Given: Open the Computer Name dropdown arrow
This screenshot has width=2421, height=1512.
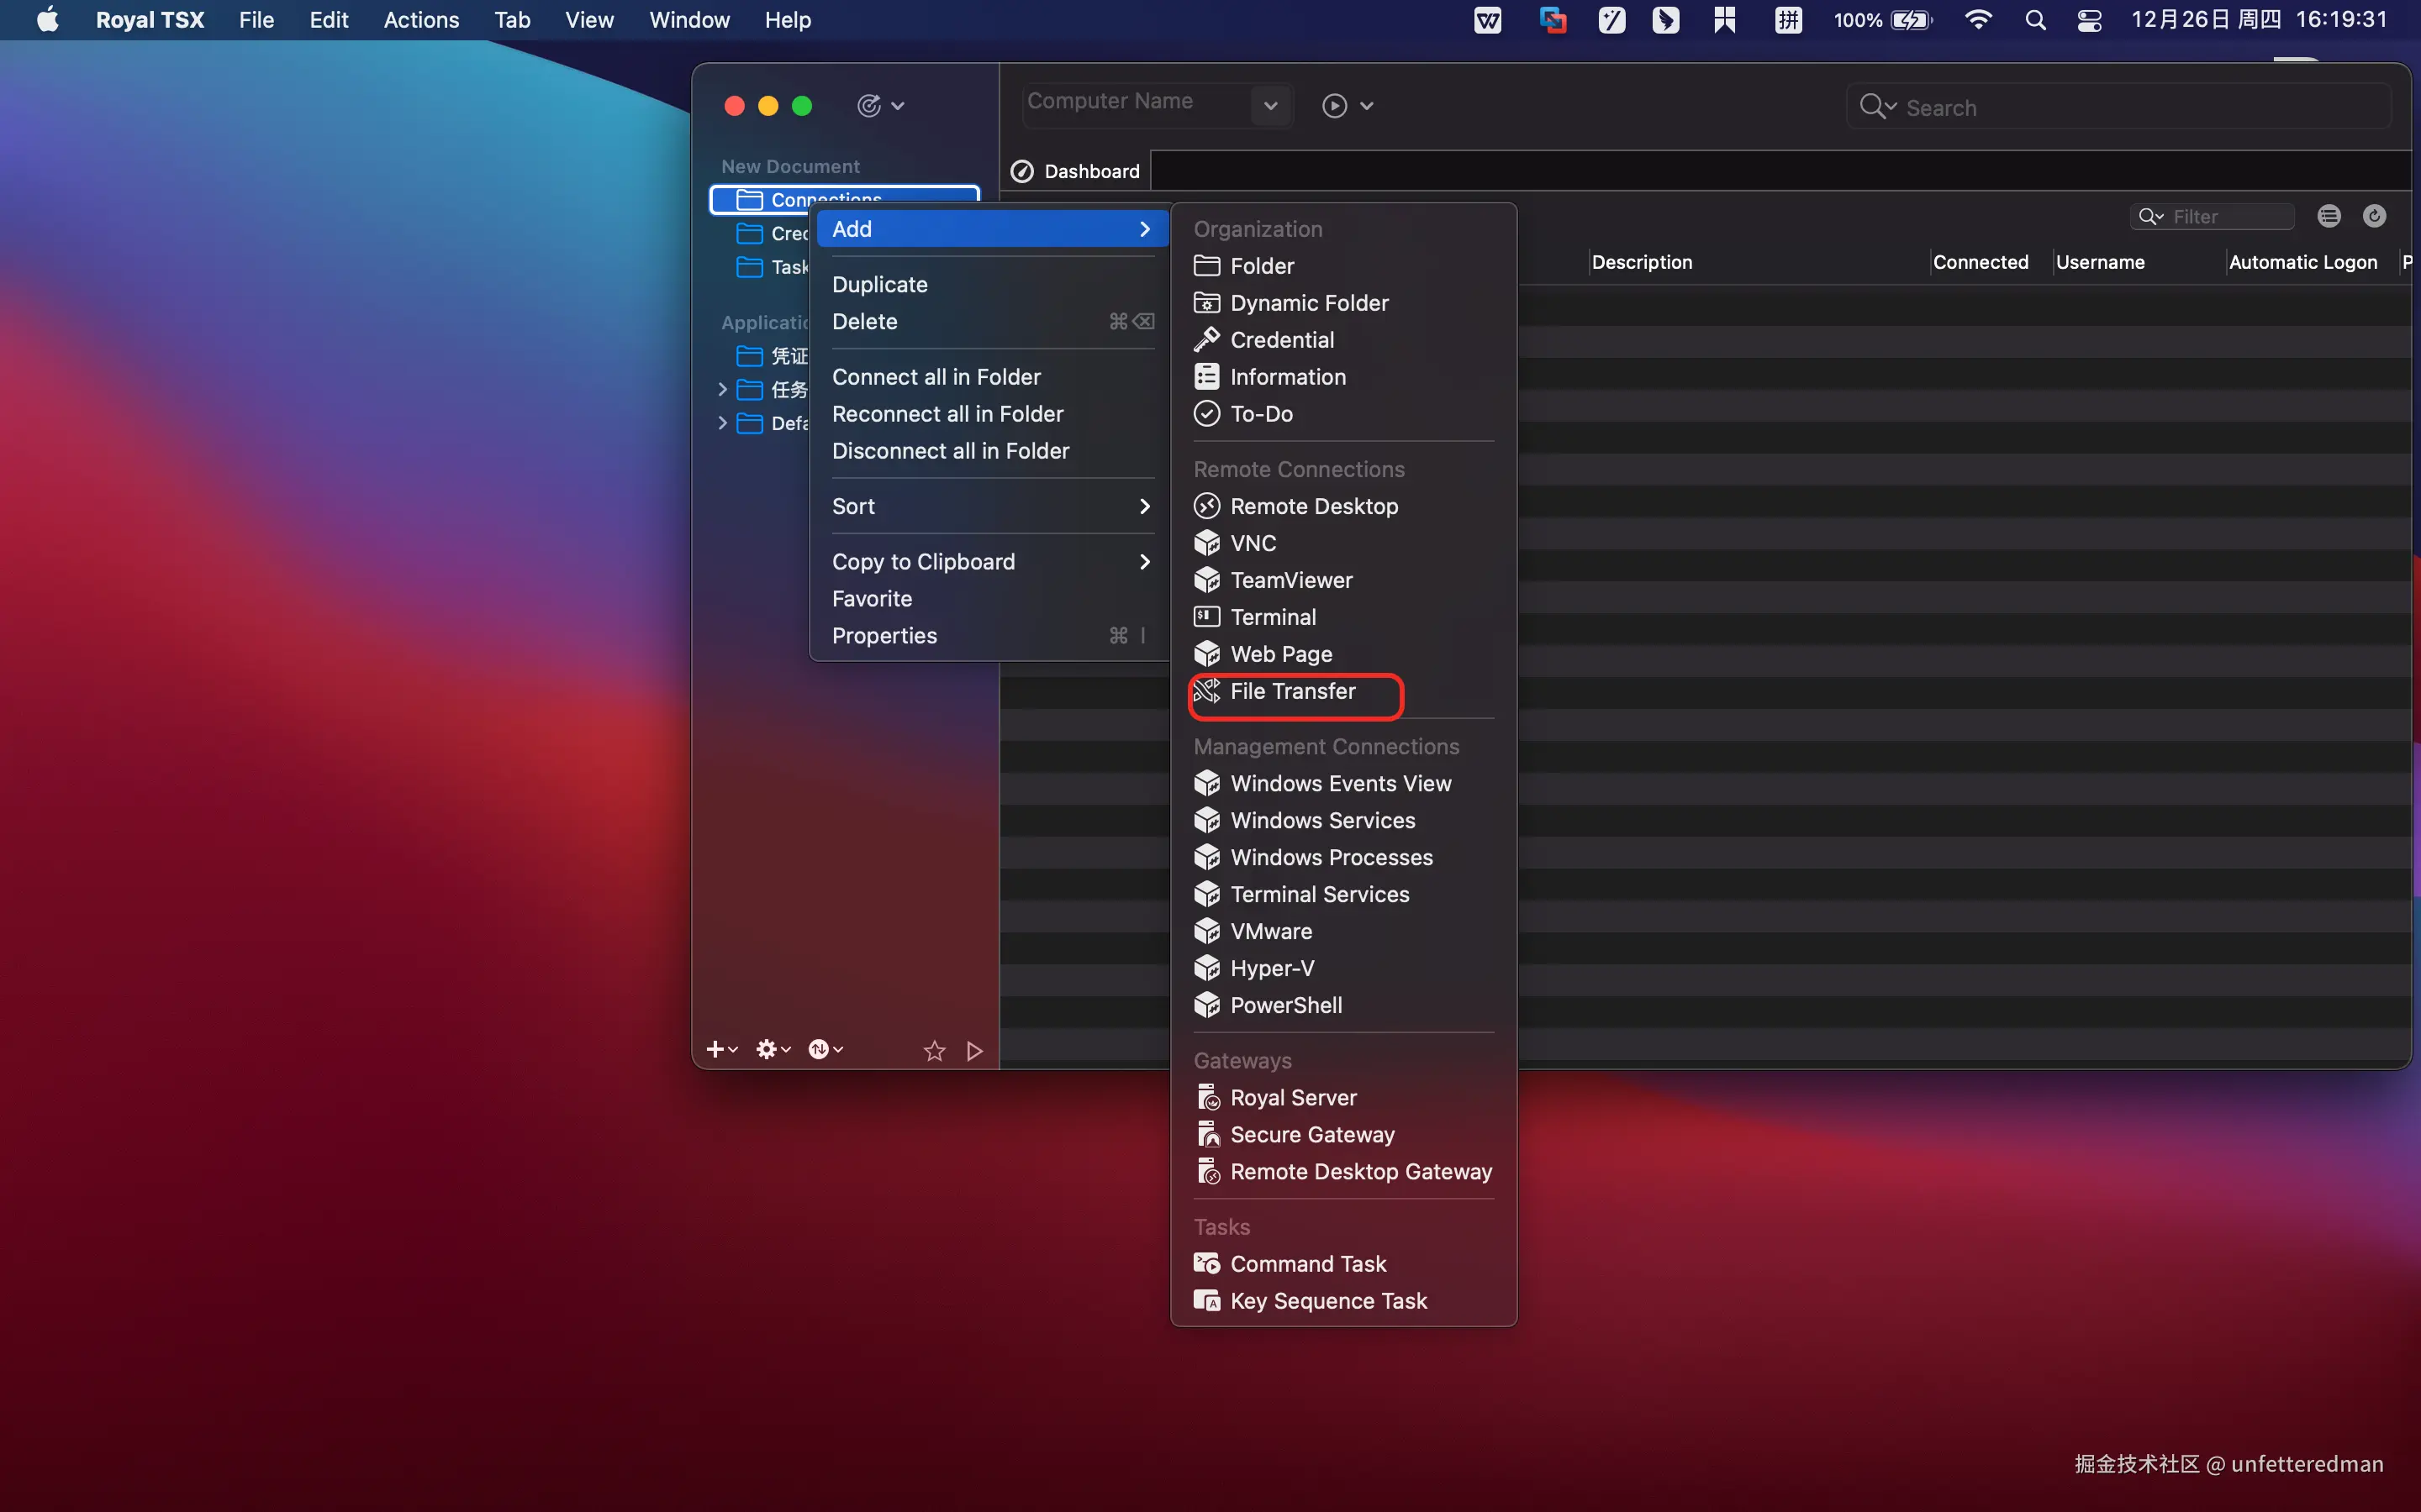Looking at the screenshot, I should [1269, 105].
